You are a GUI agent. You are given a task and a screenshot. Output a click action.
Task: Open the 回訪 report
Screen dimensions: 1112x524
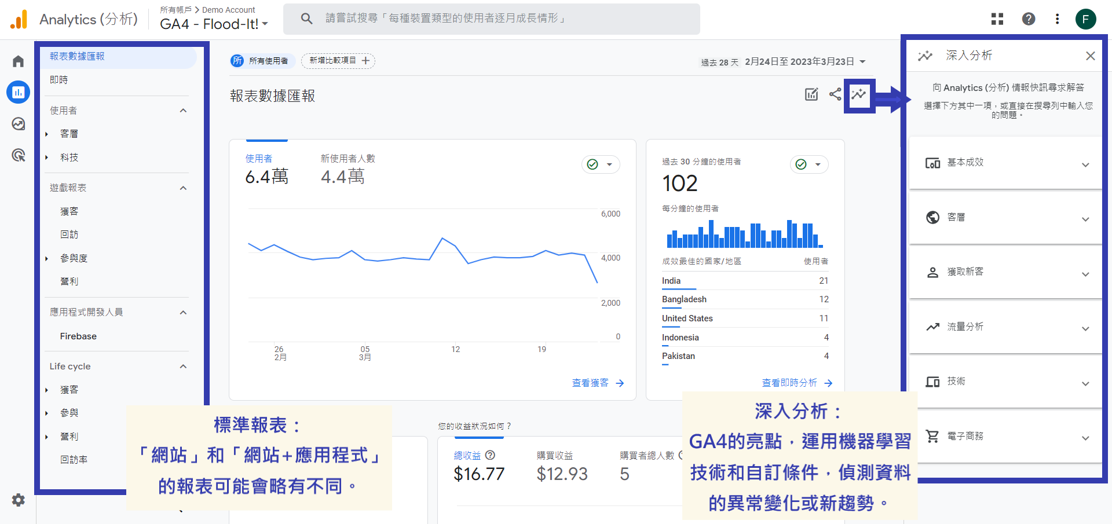[69, 234]
